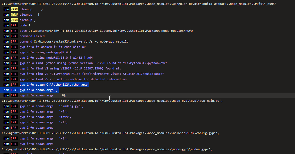Image resolution: width=295 pixels, height=154 pixels.
Task: Click the 'command failed' log line
Action: [x=24, y=36]
